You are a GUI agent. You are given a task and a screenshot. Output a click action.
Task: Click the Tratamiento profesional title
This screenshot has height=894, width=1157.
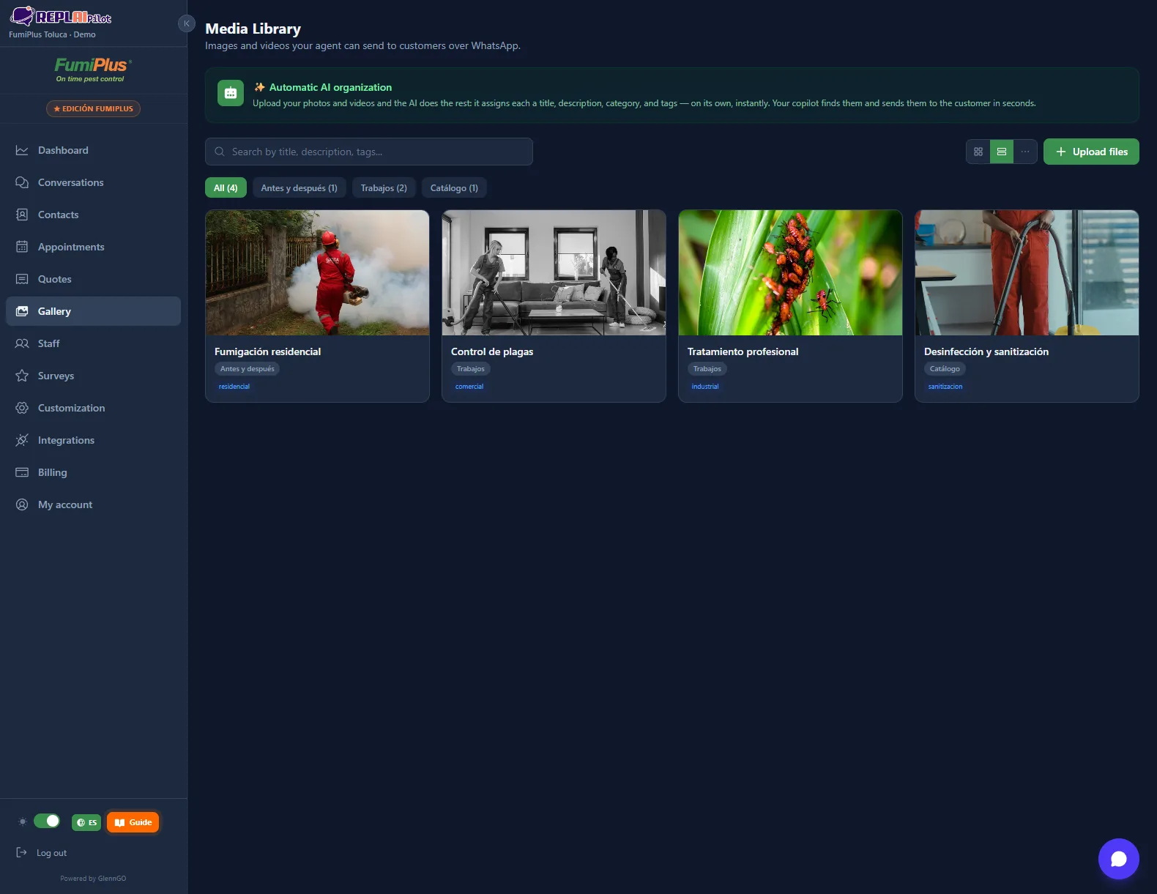pyautogui.click(x=743, y=351)
